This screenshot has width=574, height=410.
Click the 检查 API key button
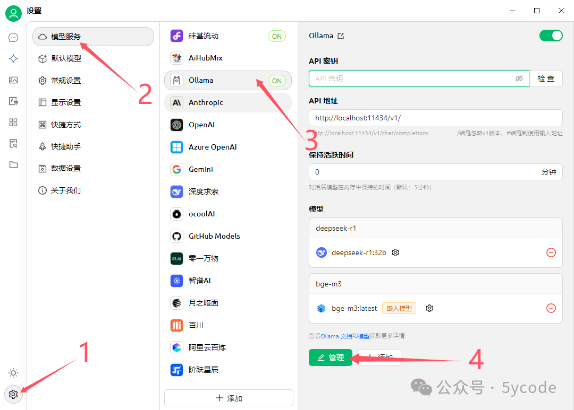pyautogui.click(x=546, y=78)
